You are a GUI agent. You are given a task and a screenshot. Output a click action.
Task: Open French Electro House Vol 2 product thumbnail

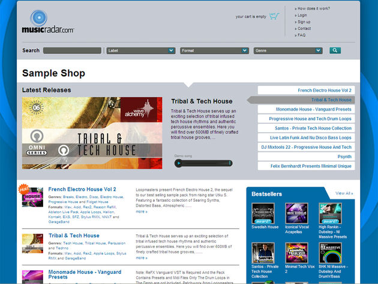pos(32,197)
